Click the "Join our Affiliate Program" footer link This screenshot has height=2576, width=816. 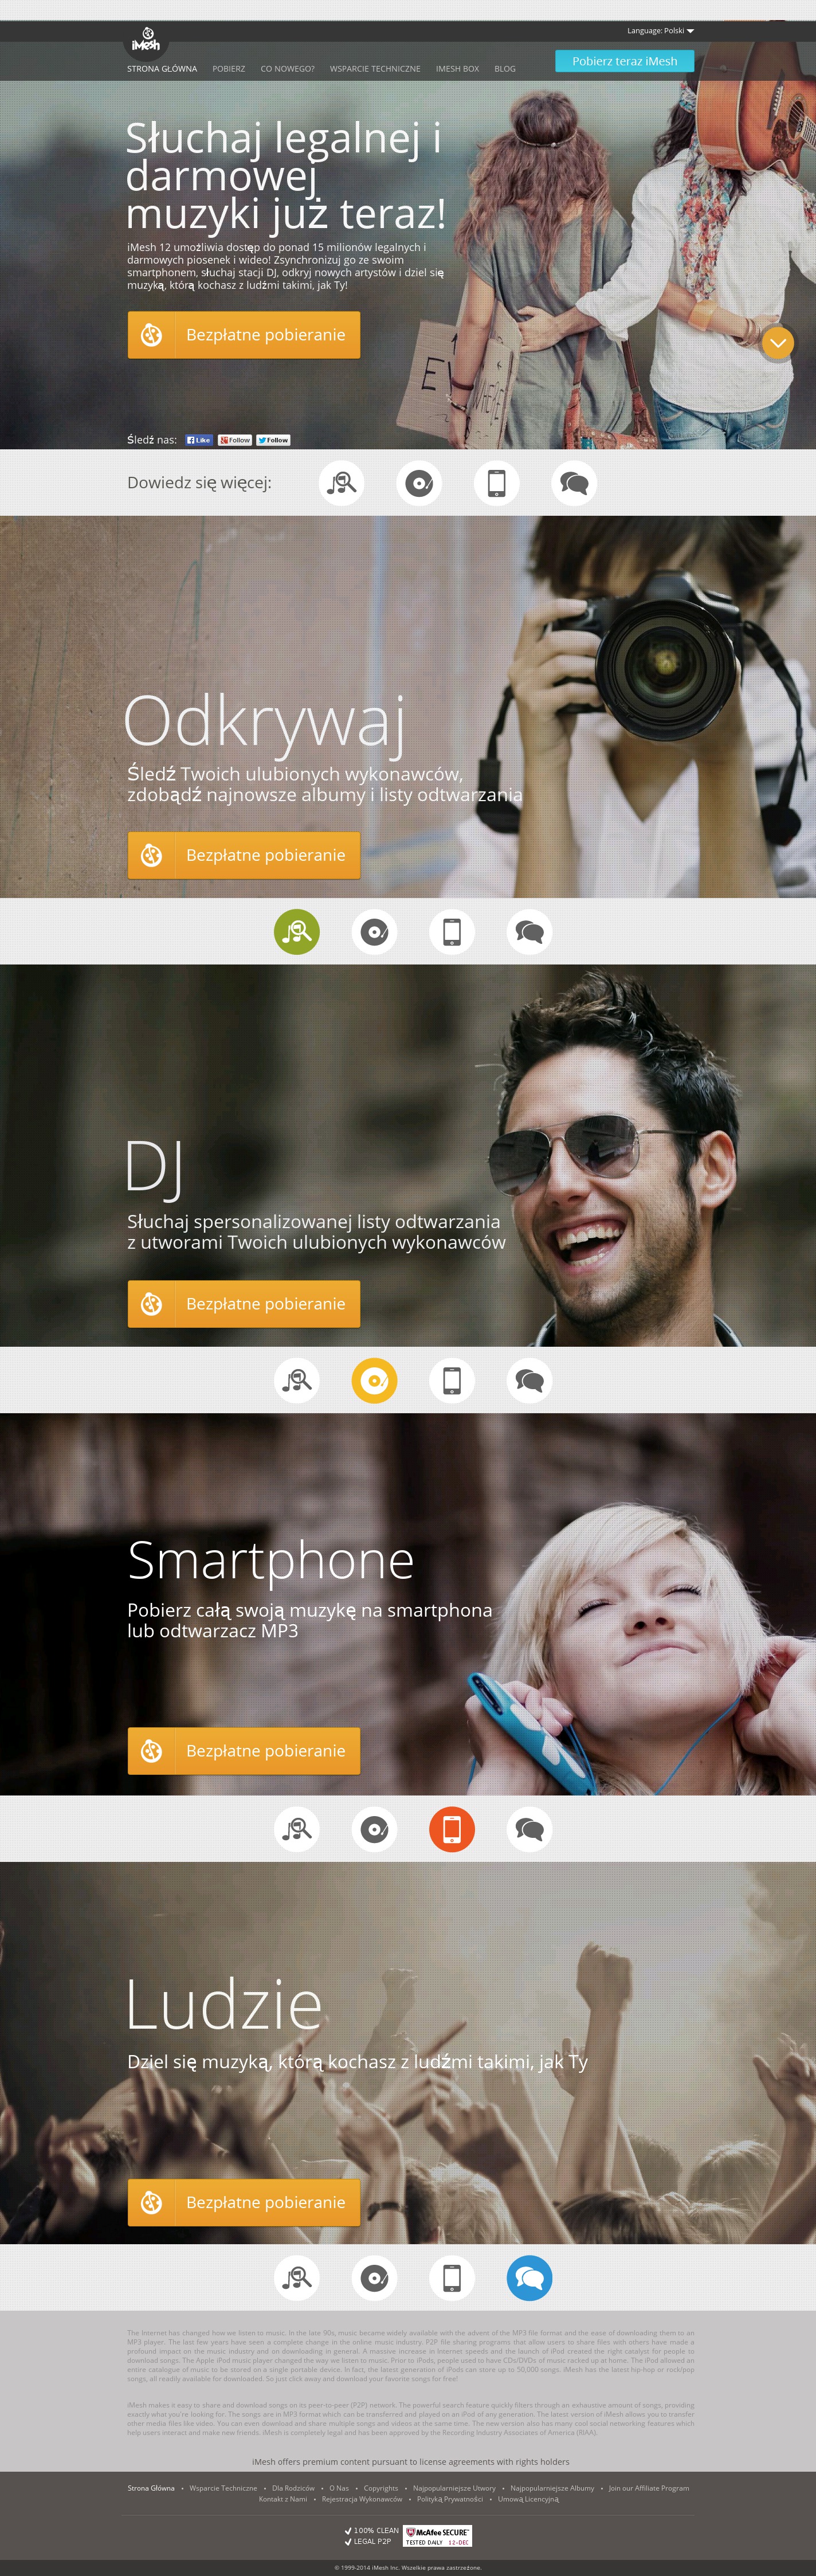pos(648,2488)
